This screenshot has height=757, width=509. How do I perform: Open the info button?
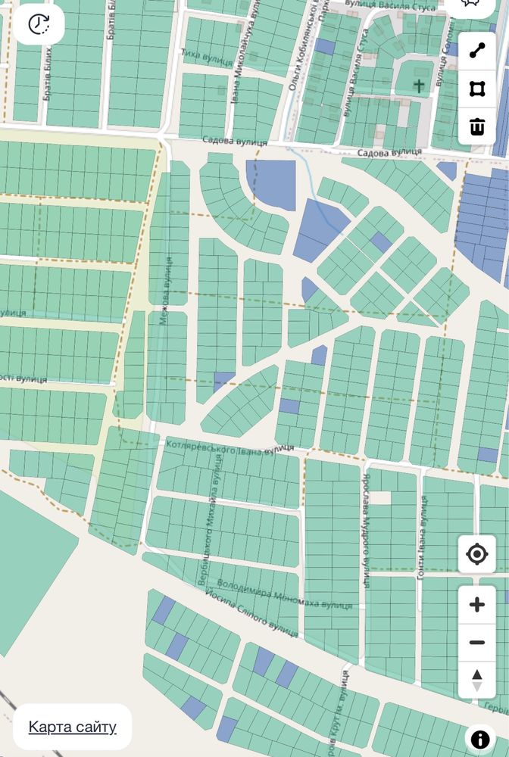coord(480,739)
